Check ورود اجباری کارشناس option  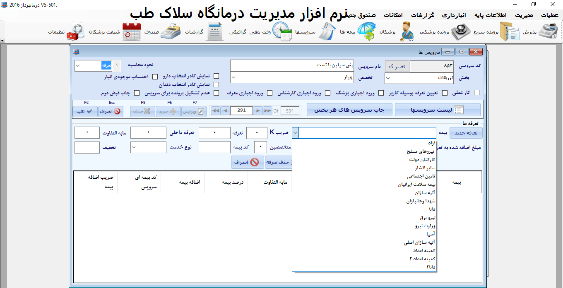click(327, 93)
